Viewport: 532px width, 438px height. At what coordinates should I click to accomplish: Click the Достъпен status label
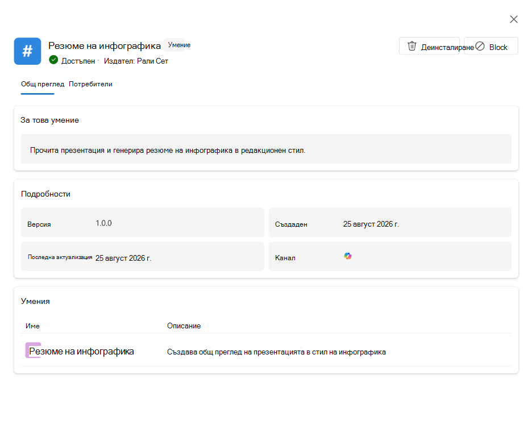pos(78,61)
